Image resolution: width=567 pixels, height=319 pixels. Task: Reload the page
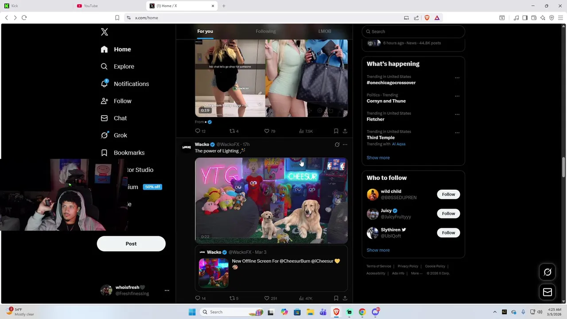point(24,18)
